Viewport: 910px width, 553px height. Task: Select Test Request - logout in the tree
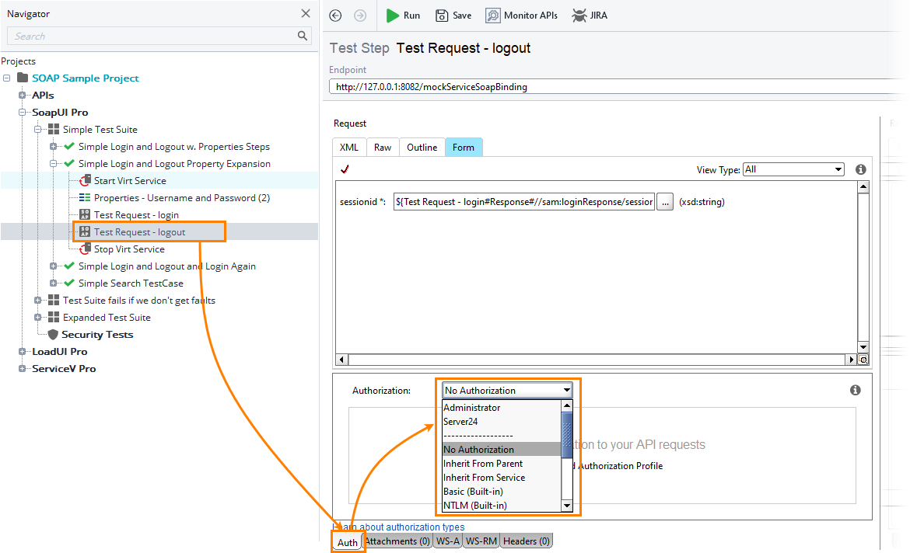point(139,232)
